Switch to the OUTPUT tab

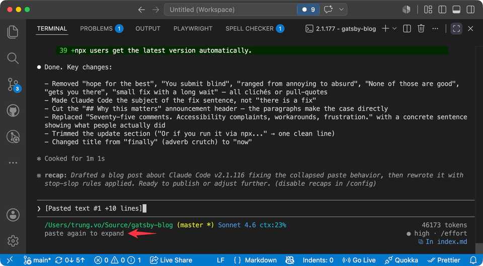click(148, 29)
